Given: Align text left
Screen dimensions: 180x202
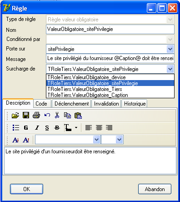Looking at the screenshot, I should coord(89,128).
